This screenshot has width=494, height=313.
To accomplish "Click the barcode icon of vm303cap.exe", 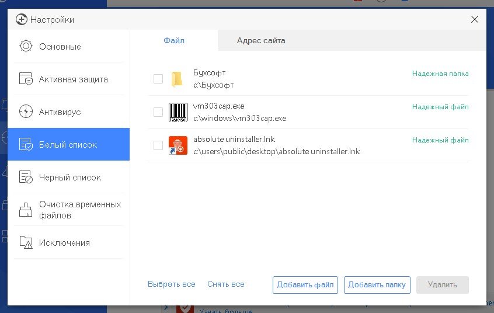I will tap(178, 112).
